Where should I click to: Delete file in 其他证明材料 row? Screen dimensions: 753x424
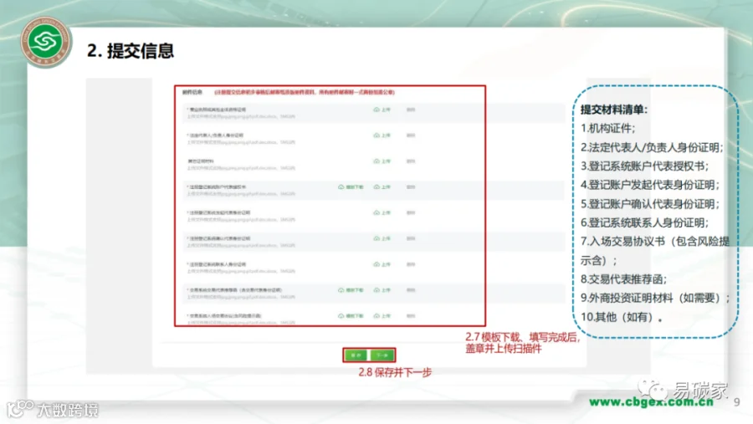pyautogui.click(x=411, y=161)
